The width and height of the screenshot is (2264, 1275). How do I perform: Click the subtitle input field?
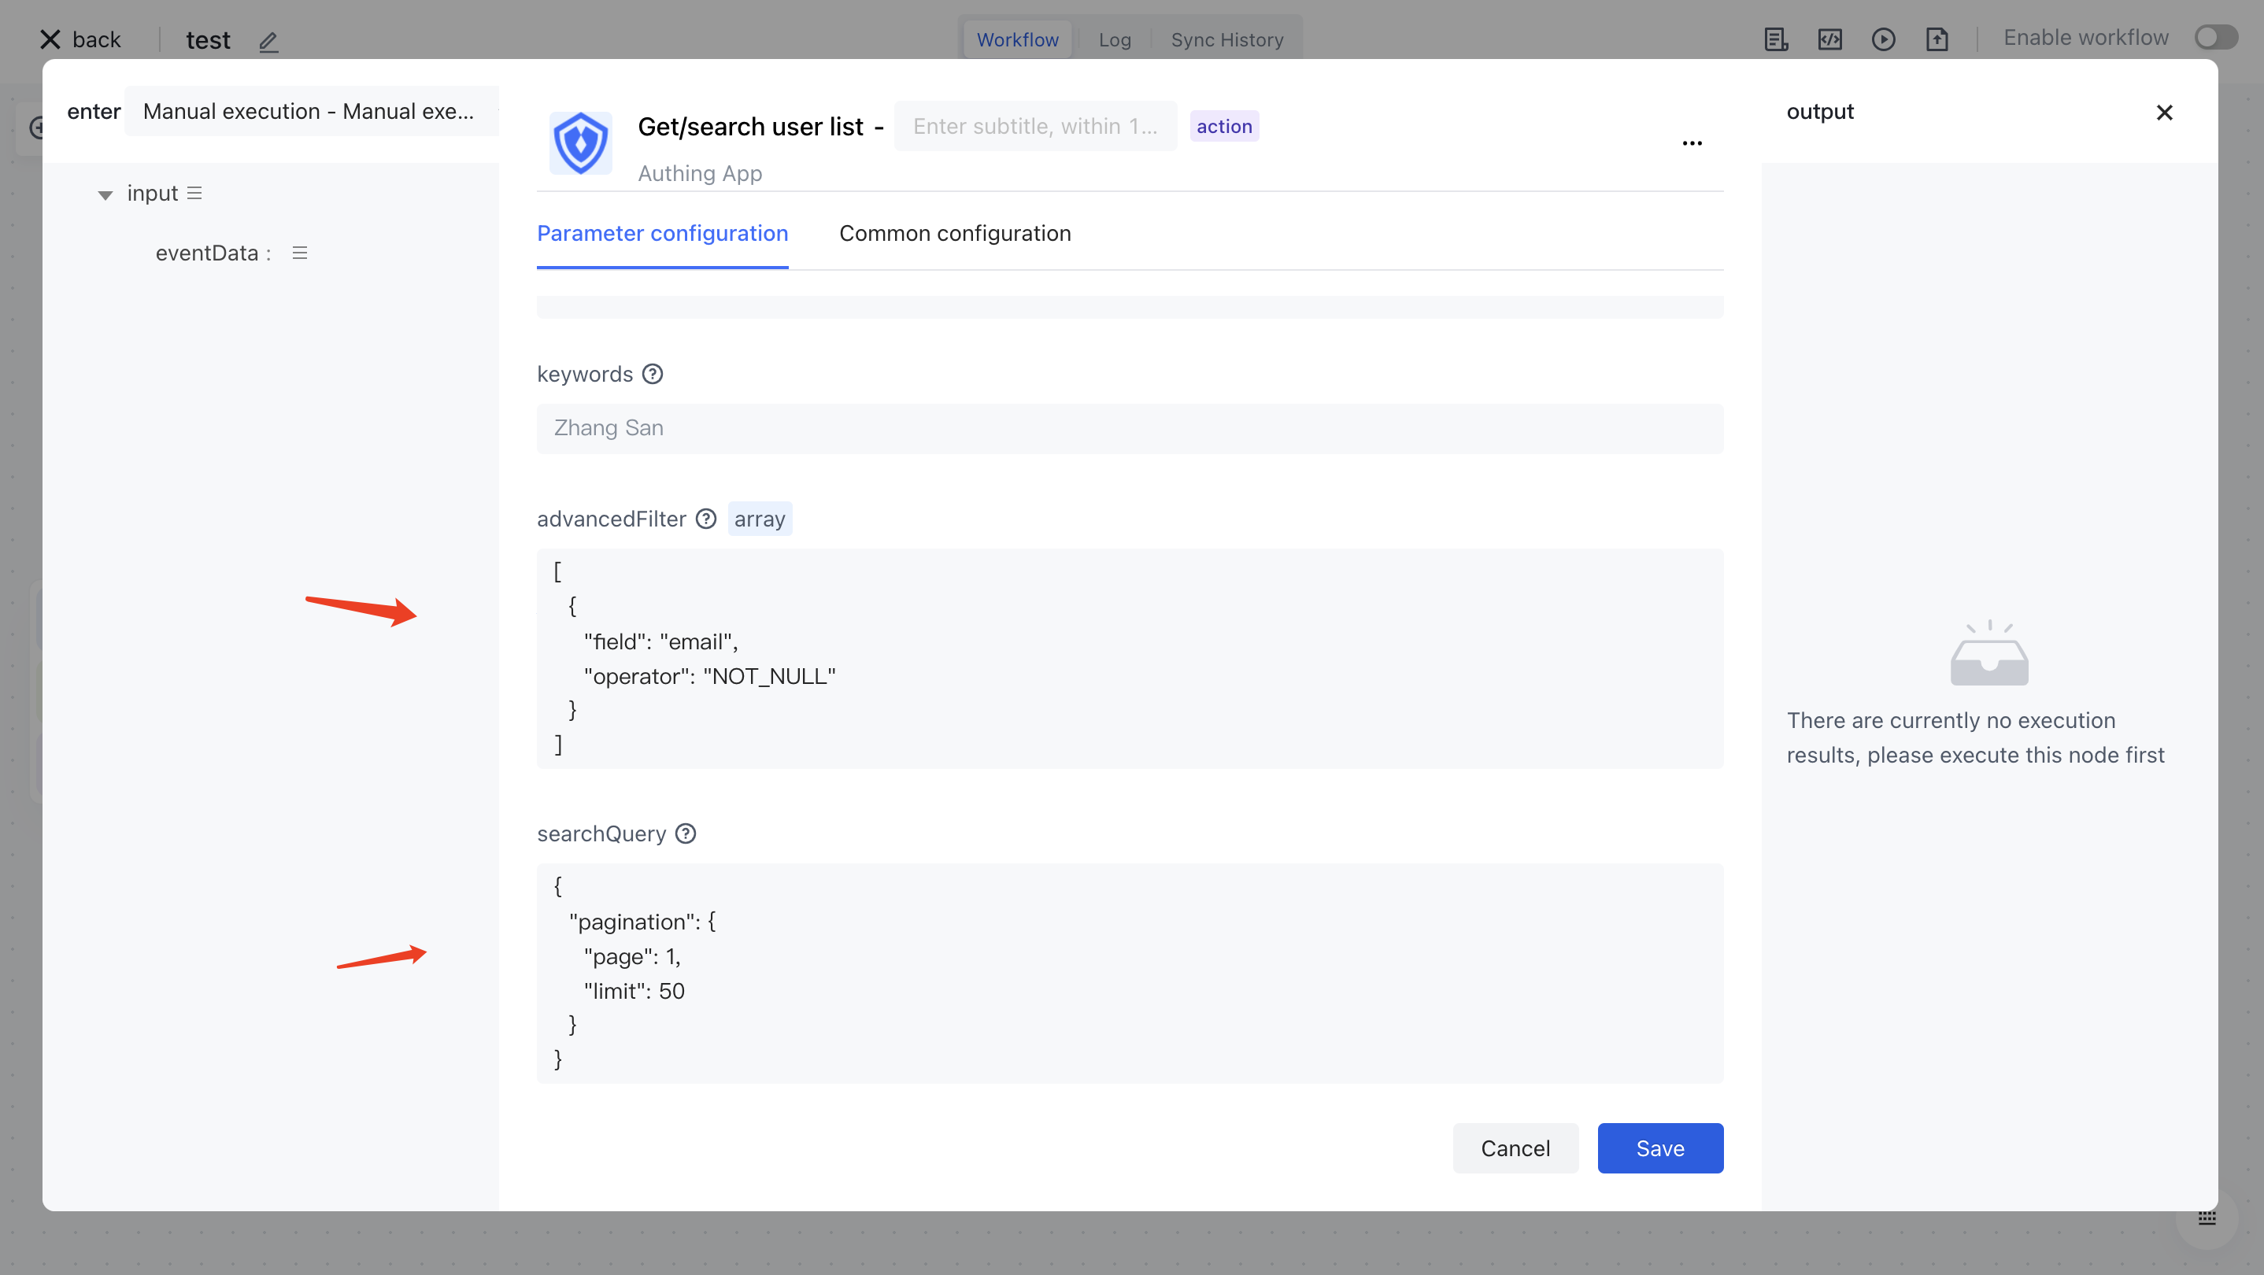[x=1034, y=127]
